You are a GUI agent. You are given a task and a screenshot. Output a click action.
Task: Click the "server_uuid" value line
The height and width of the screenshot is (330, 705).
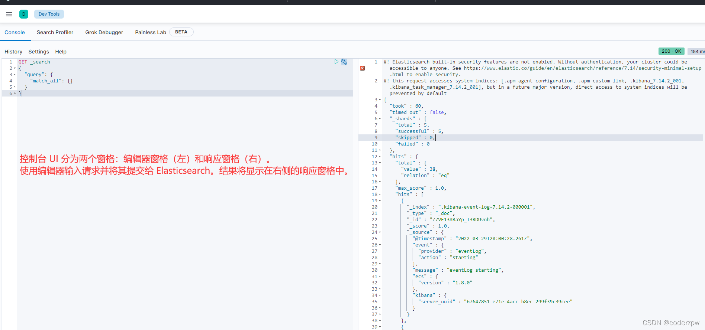tap(495, 302)
